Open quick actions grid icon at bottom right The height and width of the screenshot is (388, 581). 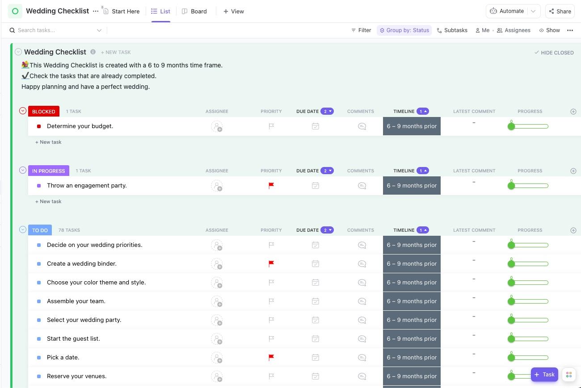click(x=569, y=375)
